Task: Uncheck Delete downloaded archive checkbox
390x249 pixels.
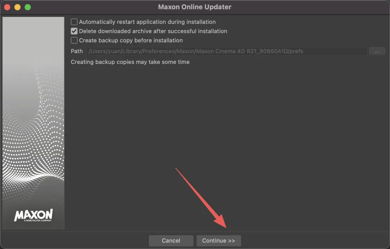Action: pyautogui.click(x=74, y=31)
